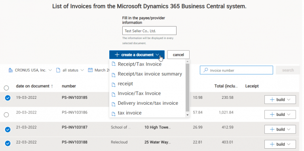Click the total amount 1,021.84
Screen dimensions: 304x151
coord(226,113)
